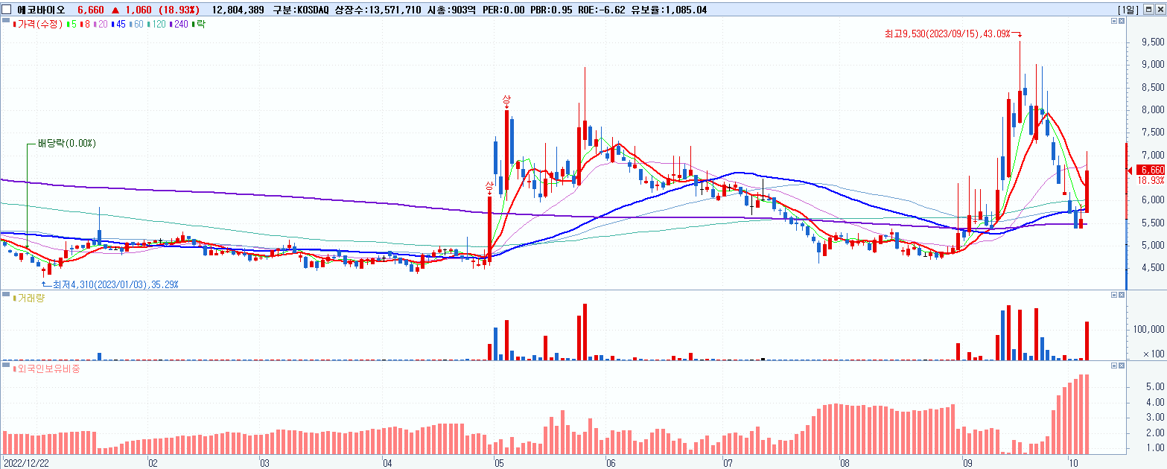1167x469 pixels.
Task: Select the 120-day moving average legend
Action: click(157, 25)
